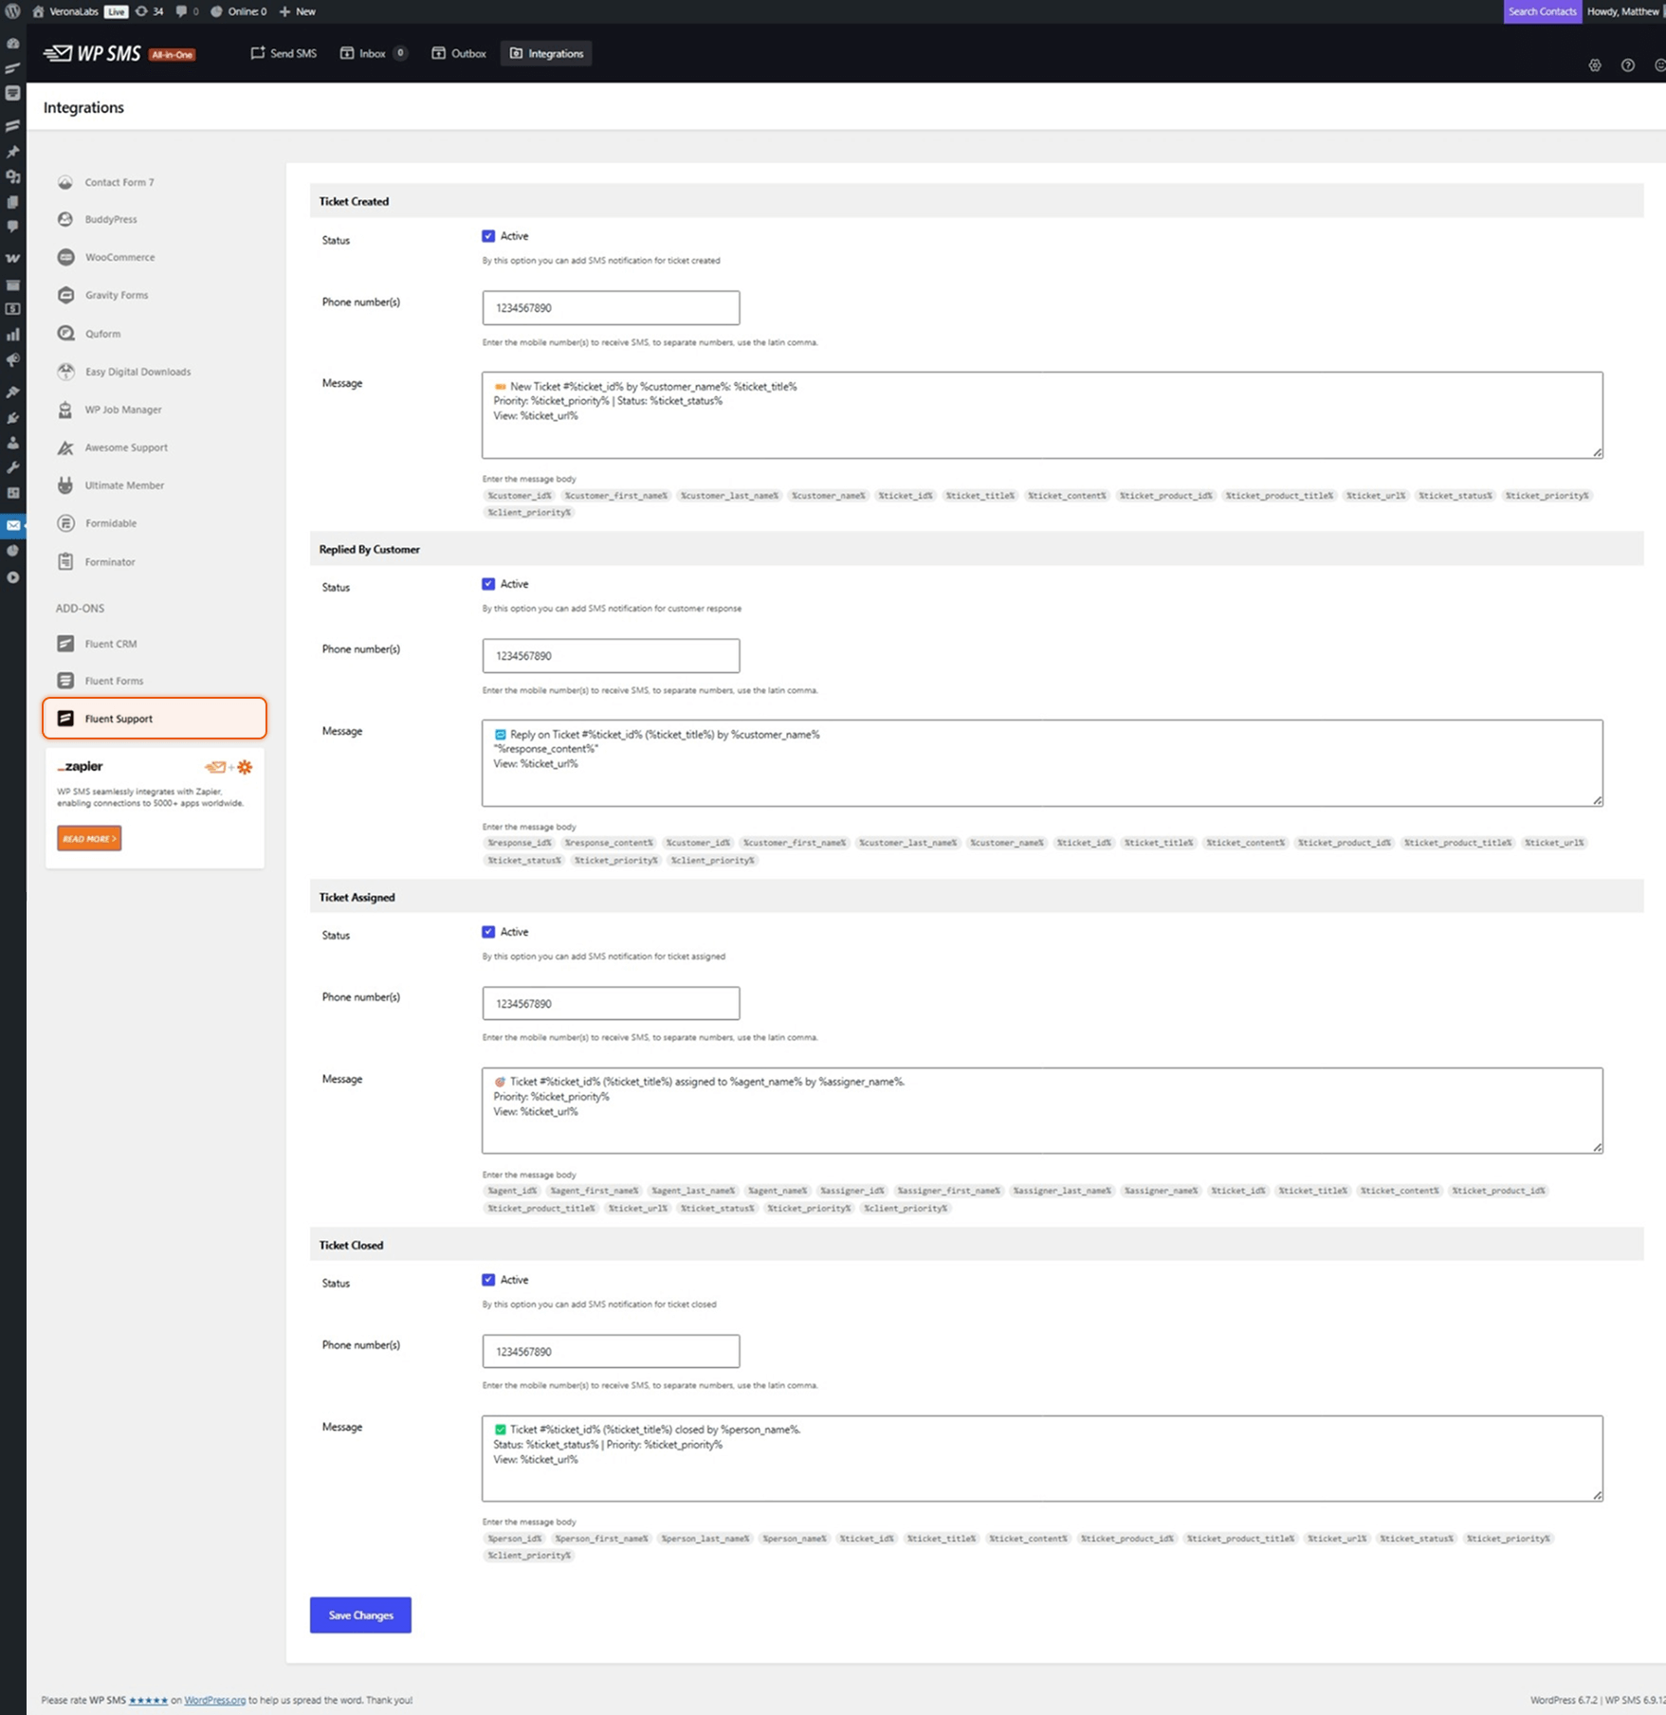Focus the Ticket Closed phone number field
The image size is (1666, 1715).
point(611,1351)
